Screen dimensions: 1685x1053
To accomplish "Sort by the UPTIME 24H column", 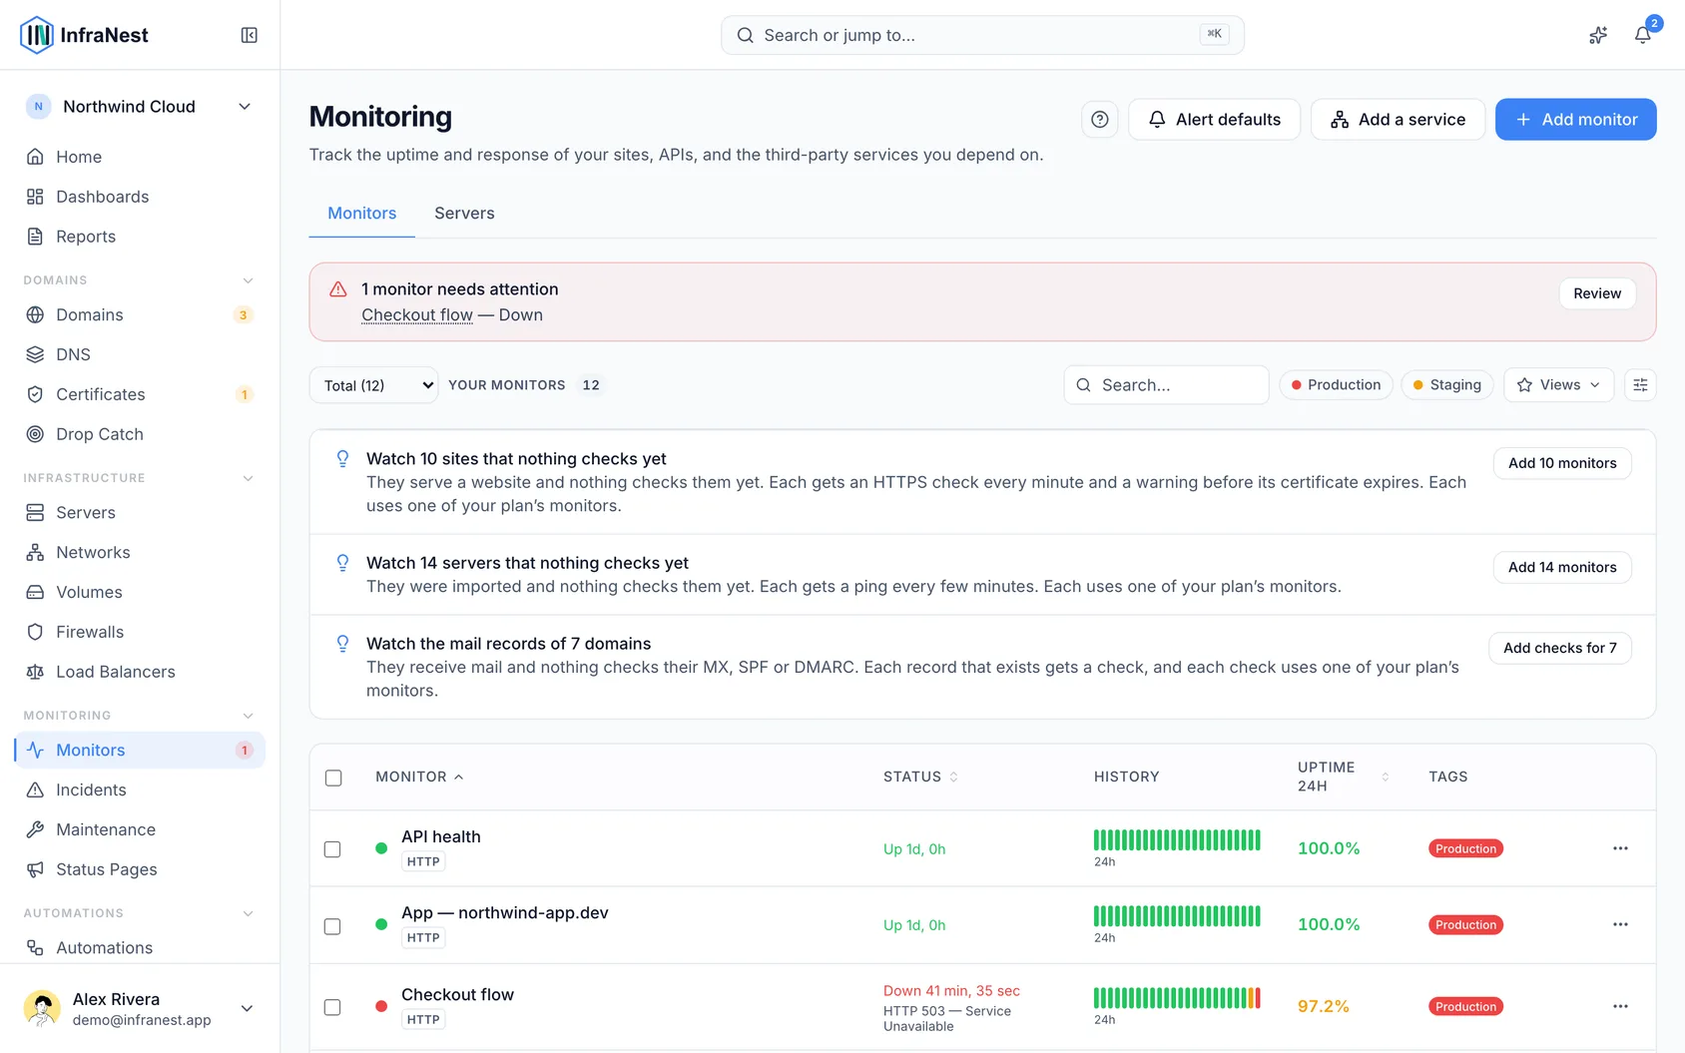I will (x=1343, y=777).
